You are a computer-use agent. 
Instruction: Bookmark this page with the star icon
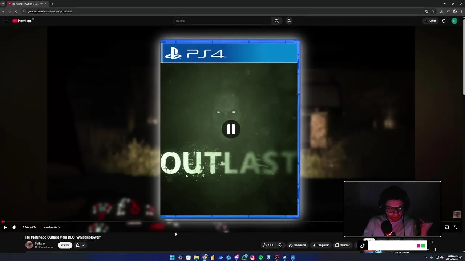coord(433,11)
